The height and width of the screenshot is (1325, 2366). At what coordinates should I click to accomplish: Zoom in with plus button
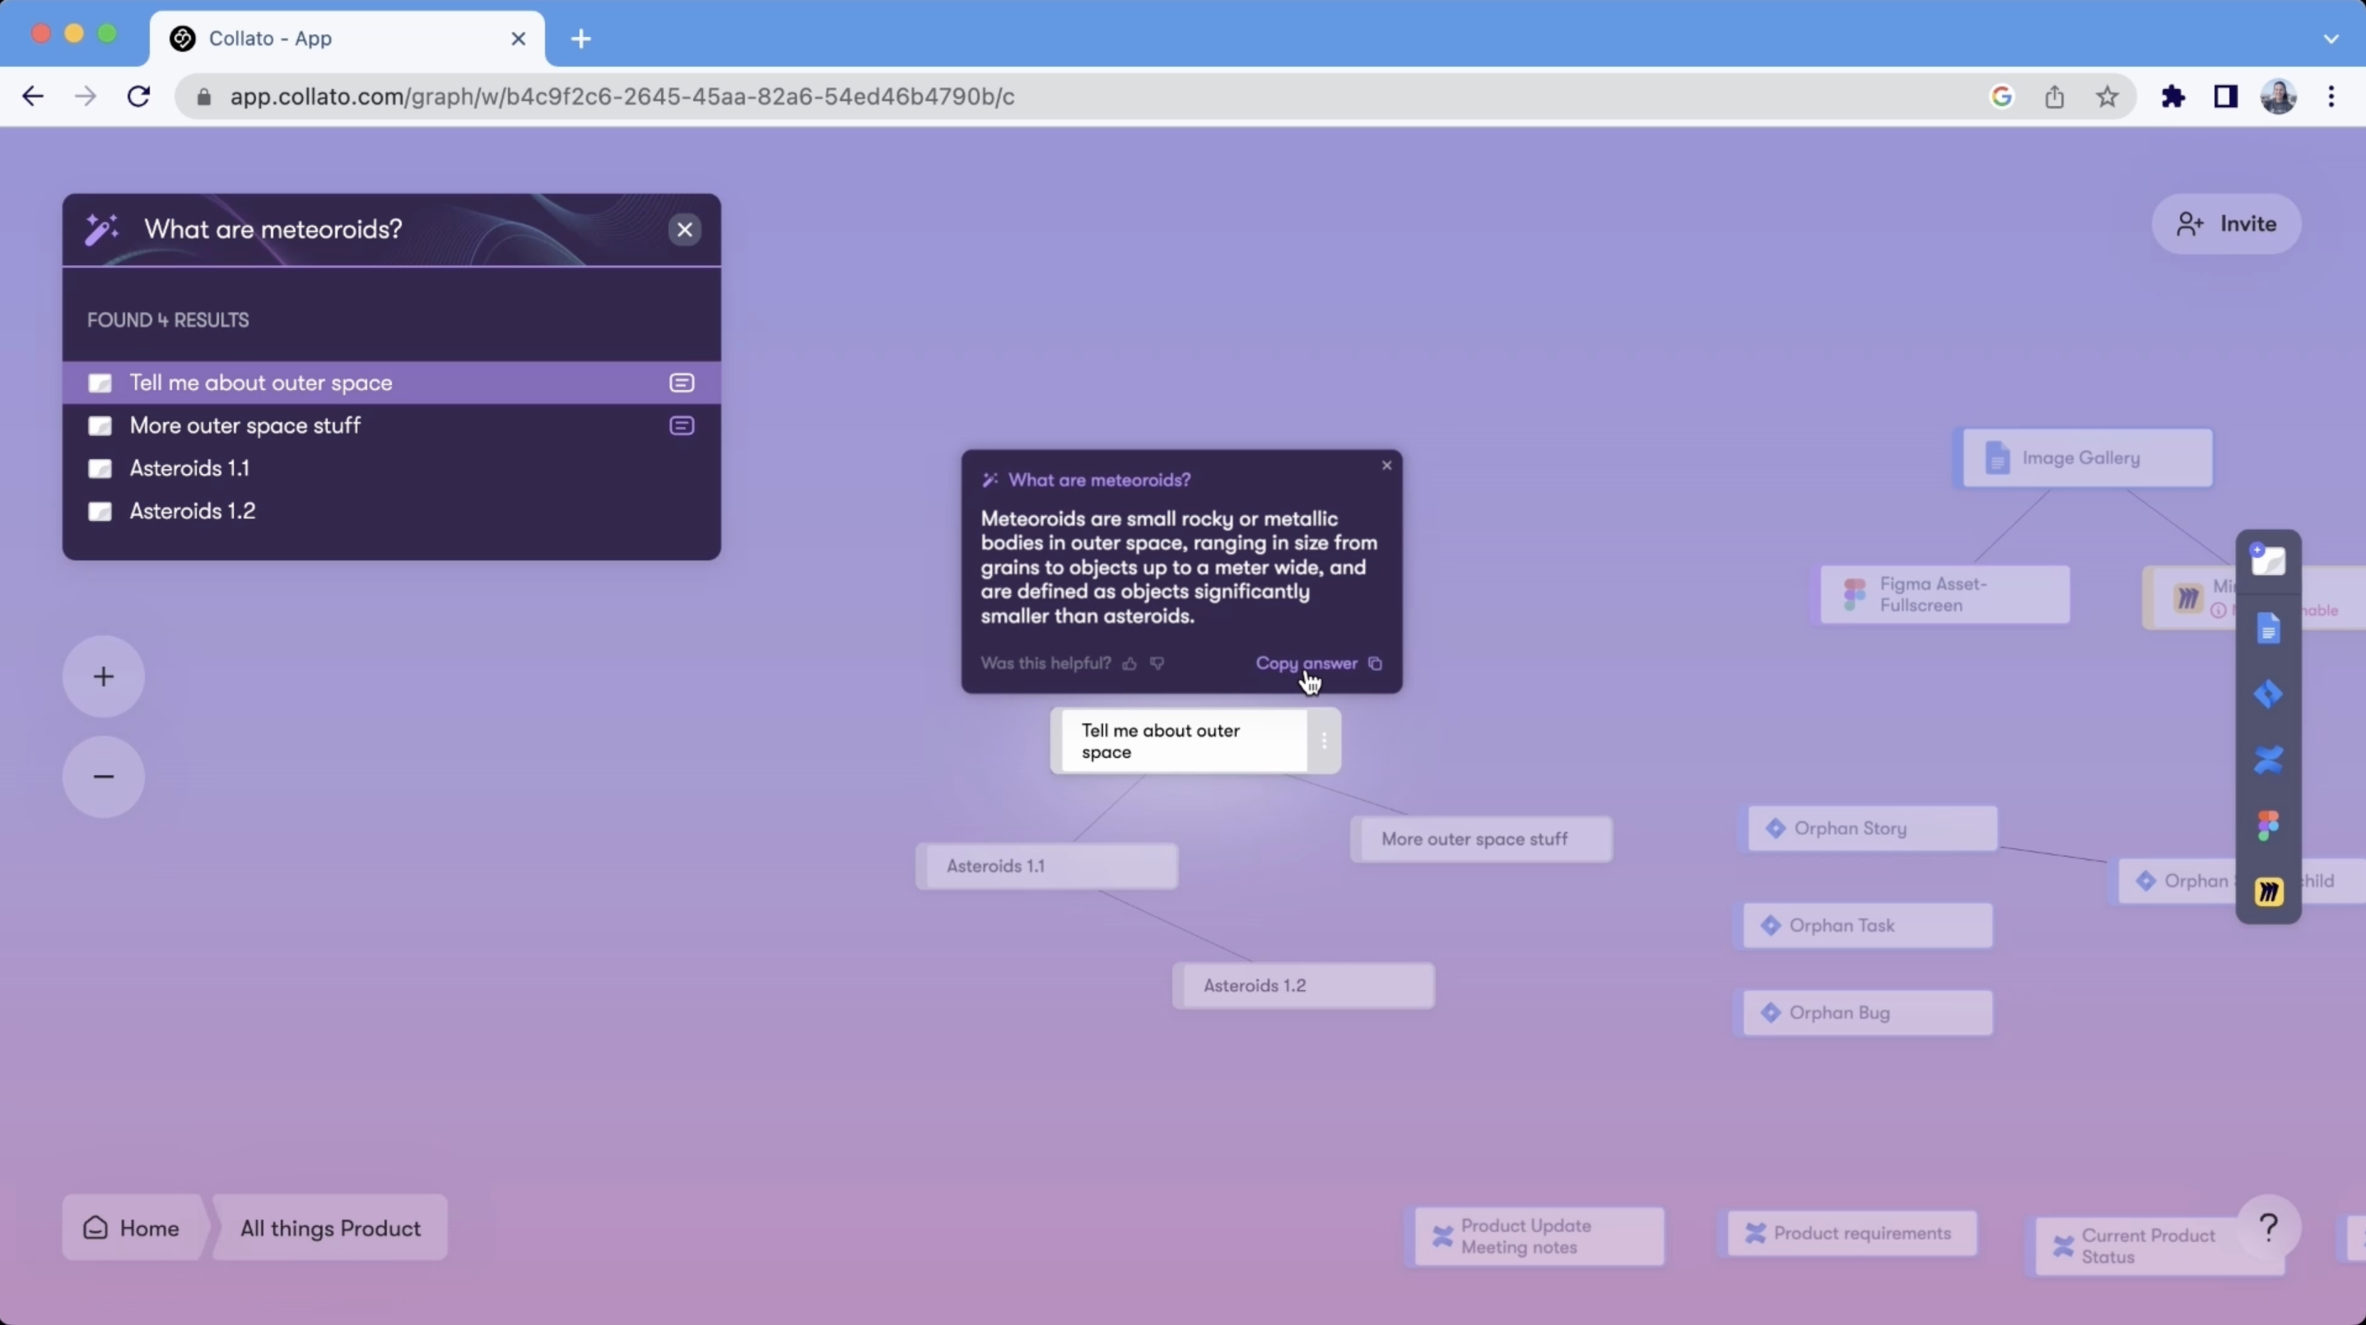pyautogui.click(x=104, y=676)
